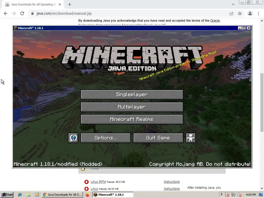
Task: Open the file explorer folder taskbar icon
Action: coord(28,195)
